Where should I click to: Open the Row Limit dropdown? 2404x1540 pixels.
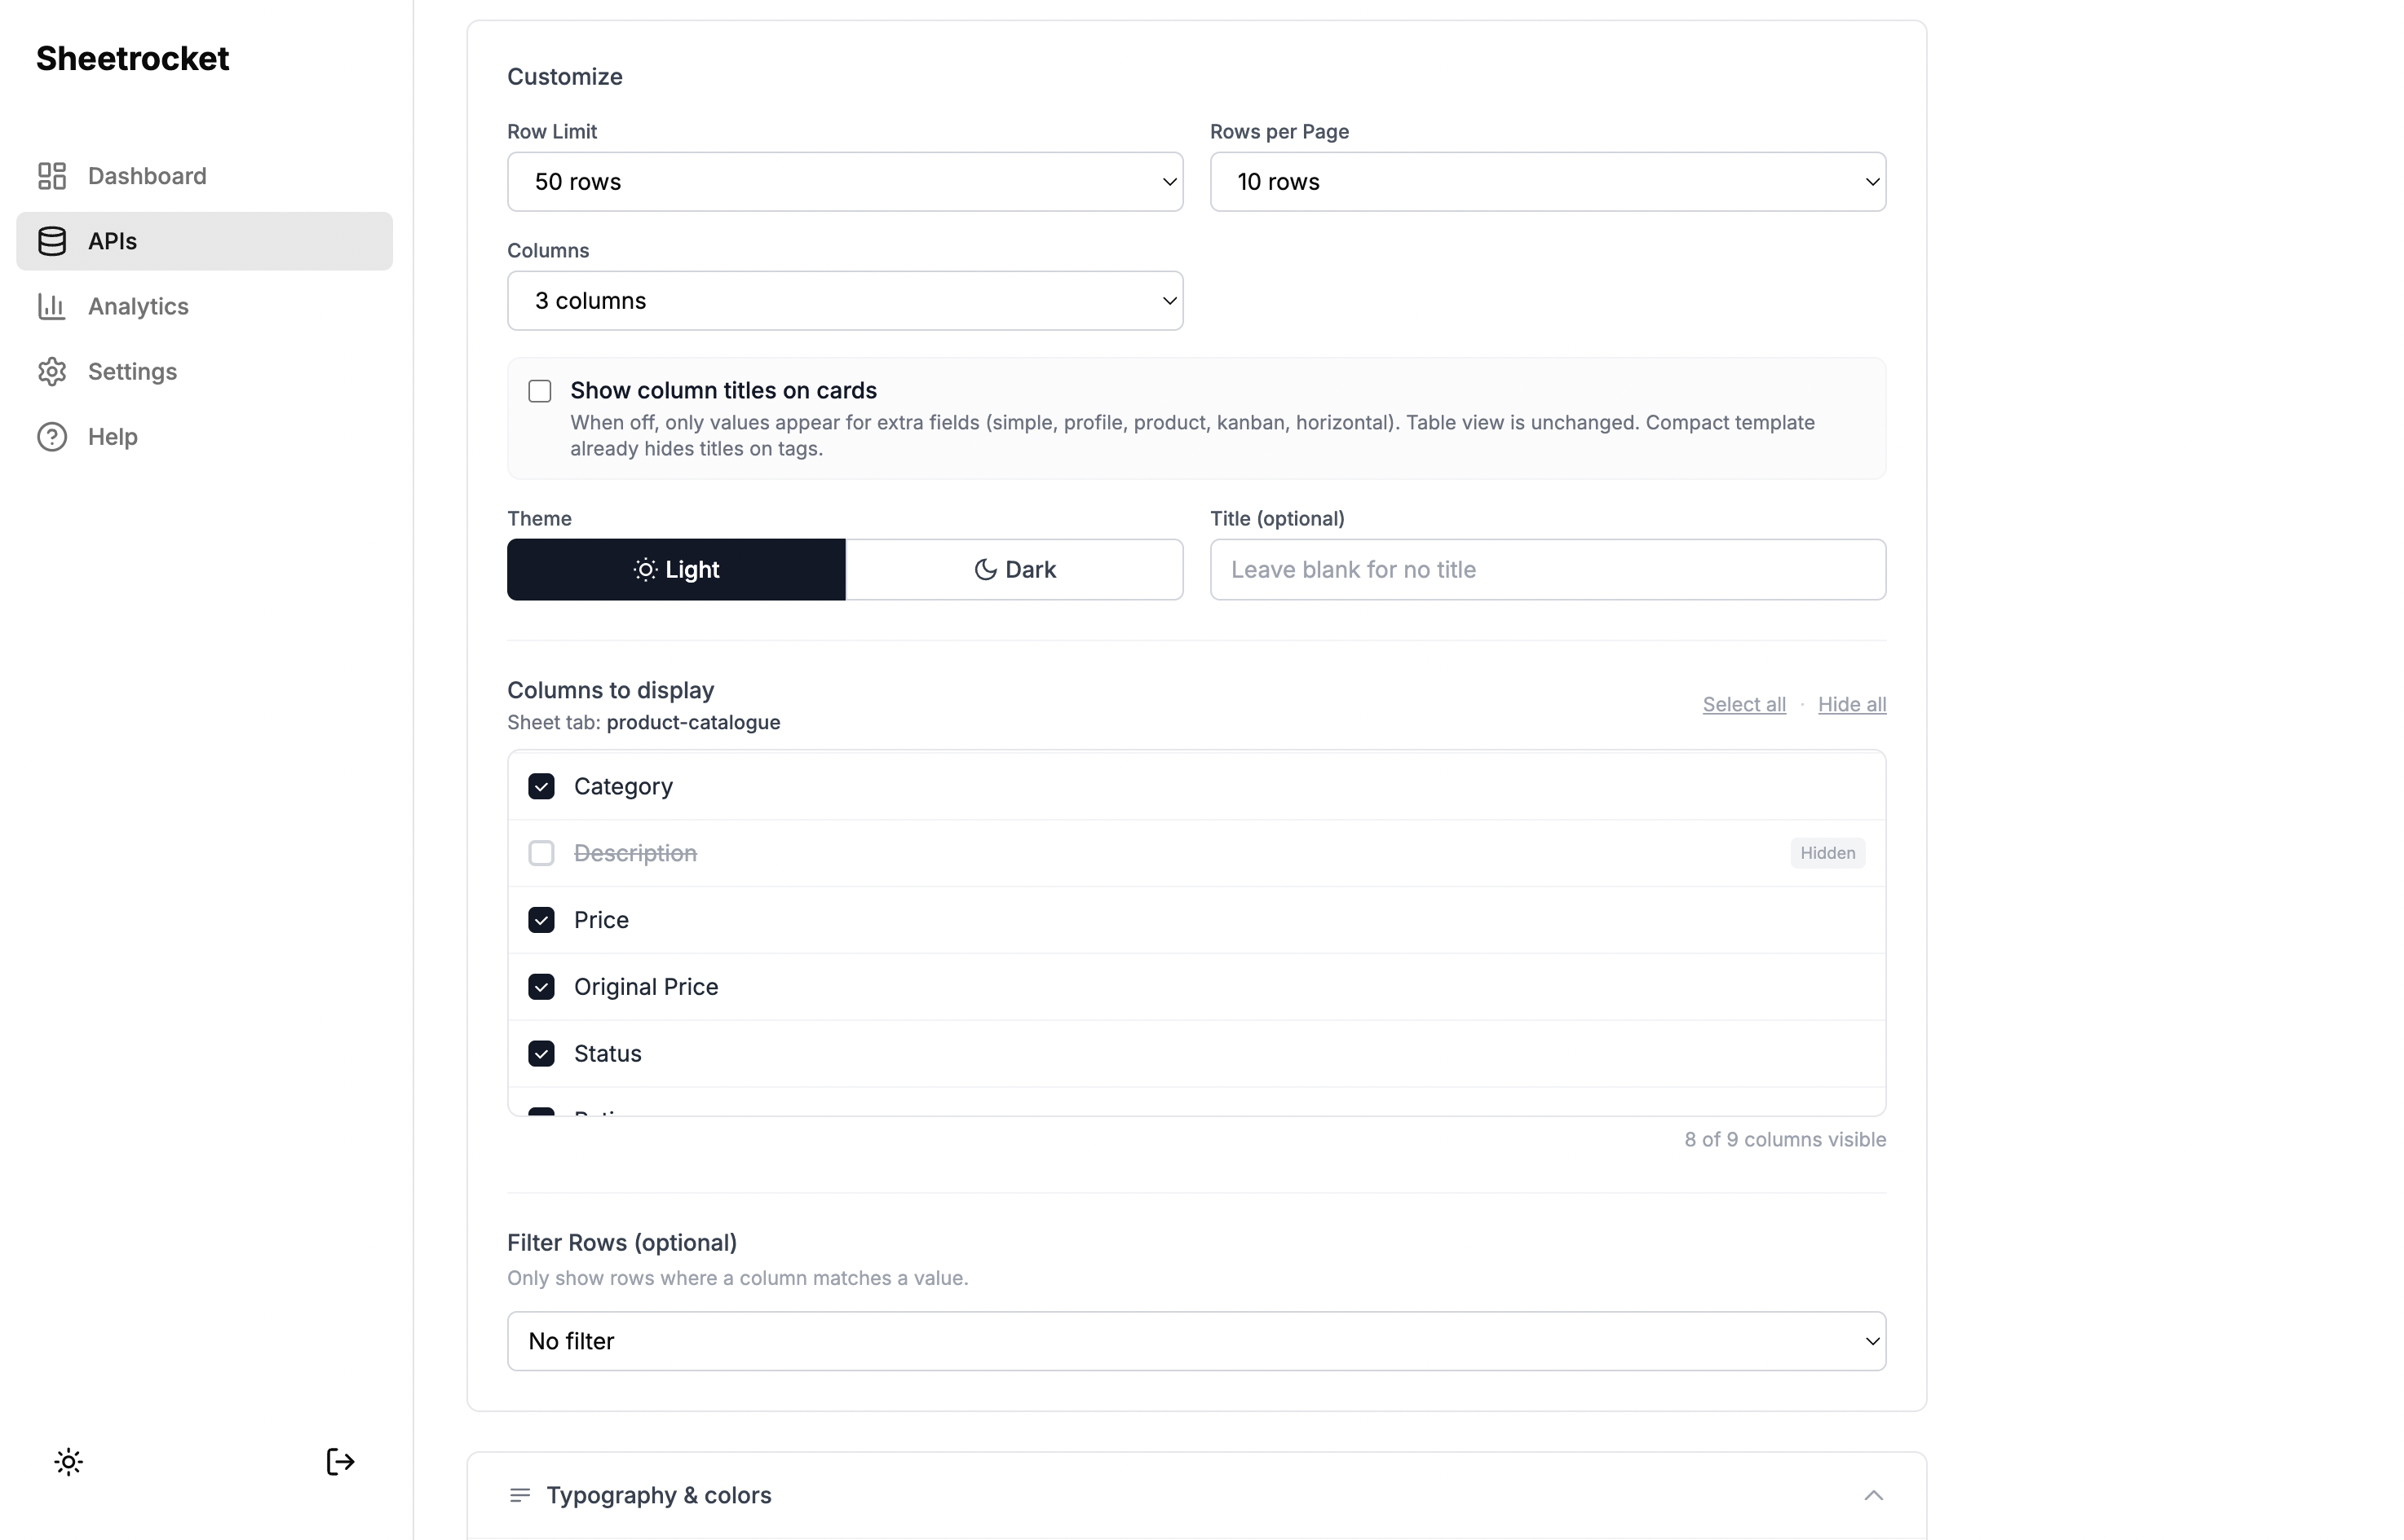pyautogui.click(x=845, y=182)
